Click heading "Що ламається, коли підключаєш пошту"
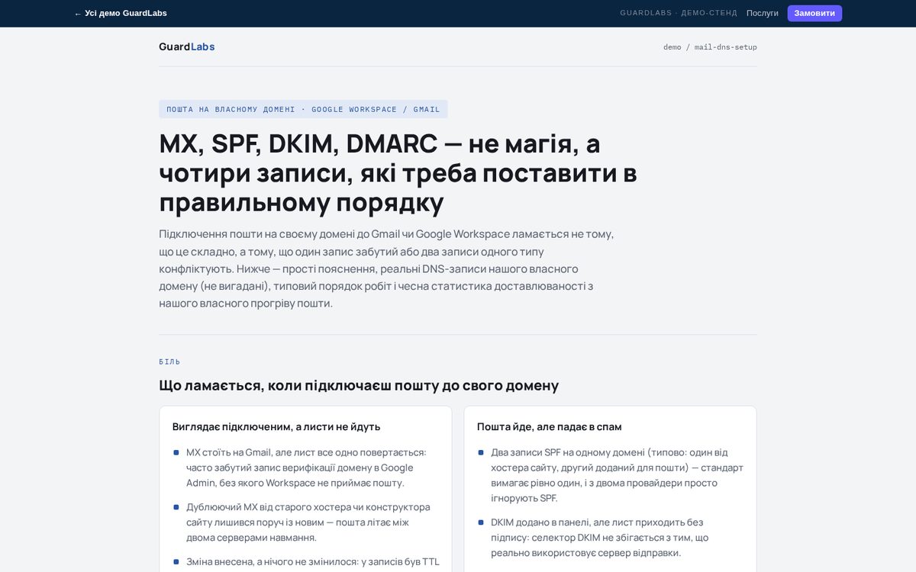Image resolution: width=916 pixels, height=572 pixels. [x=359, y=385]
